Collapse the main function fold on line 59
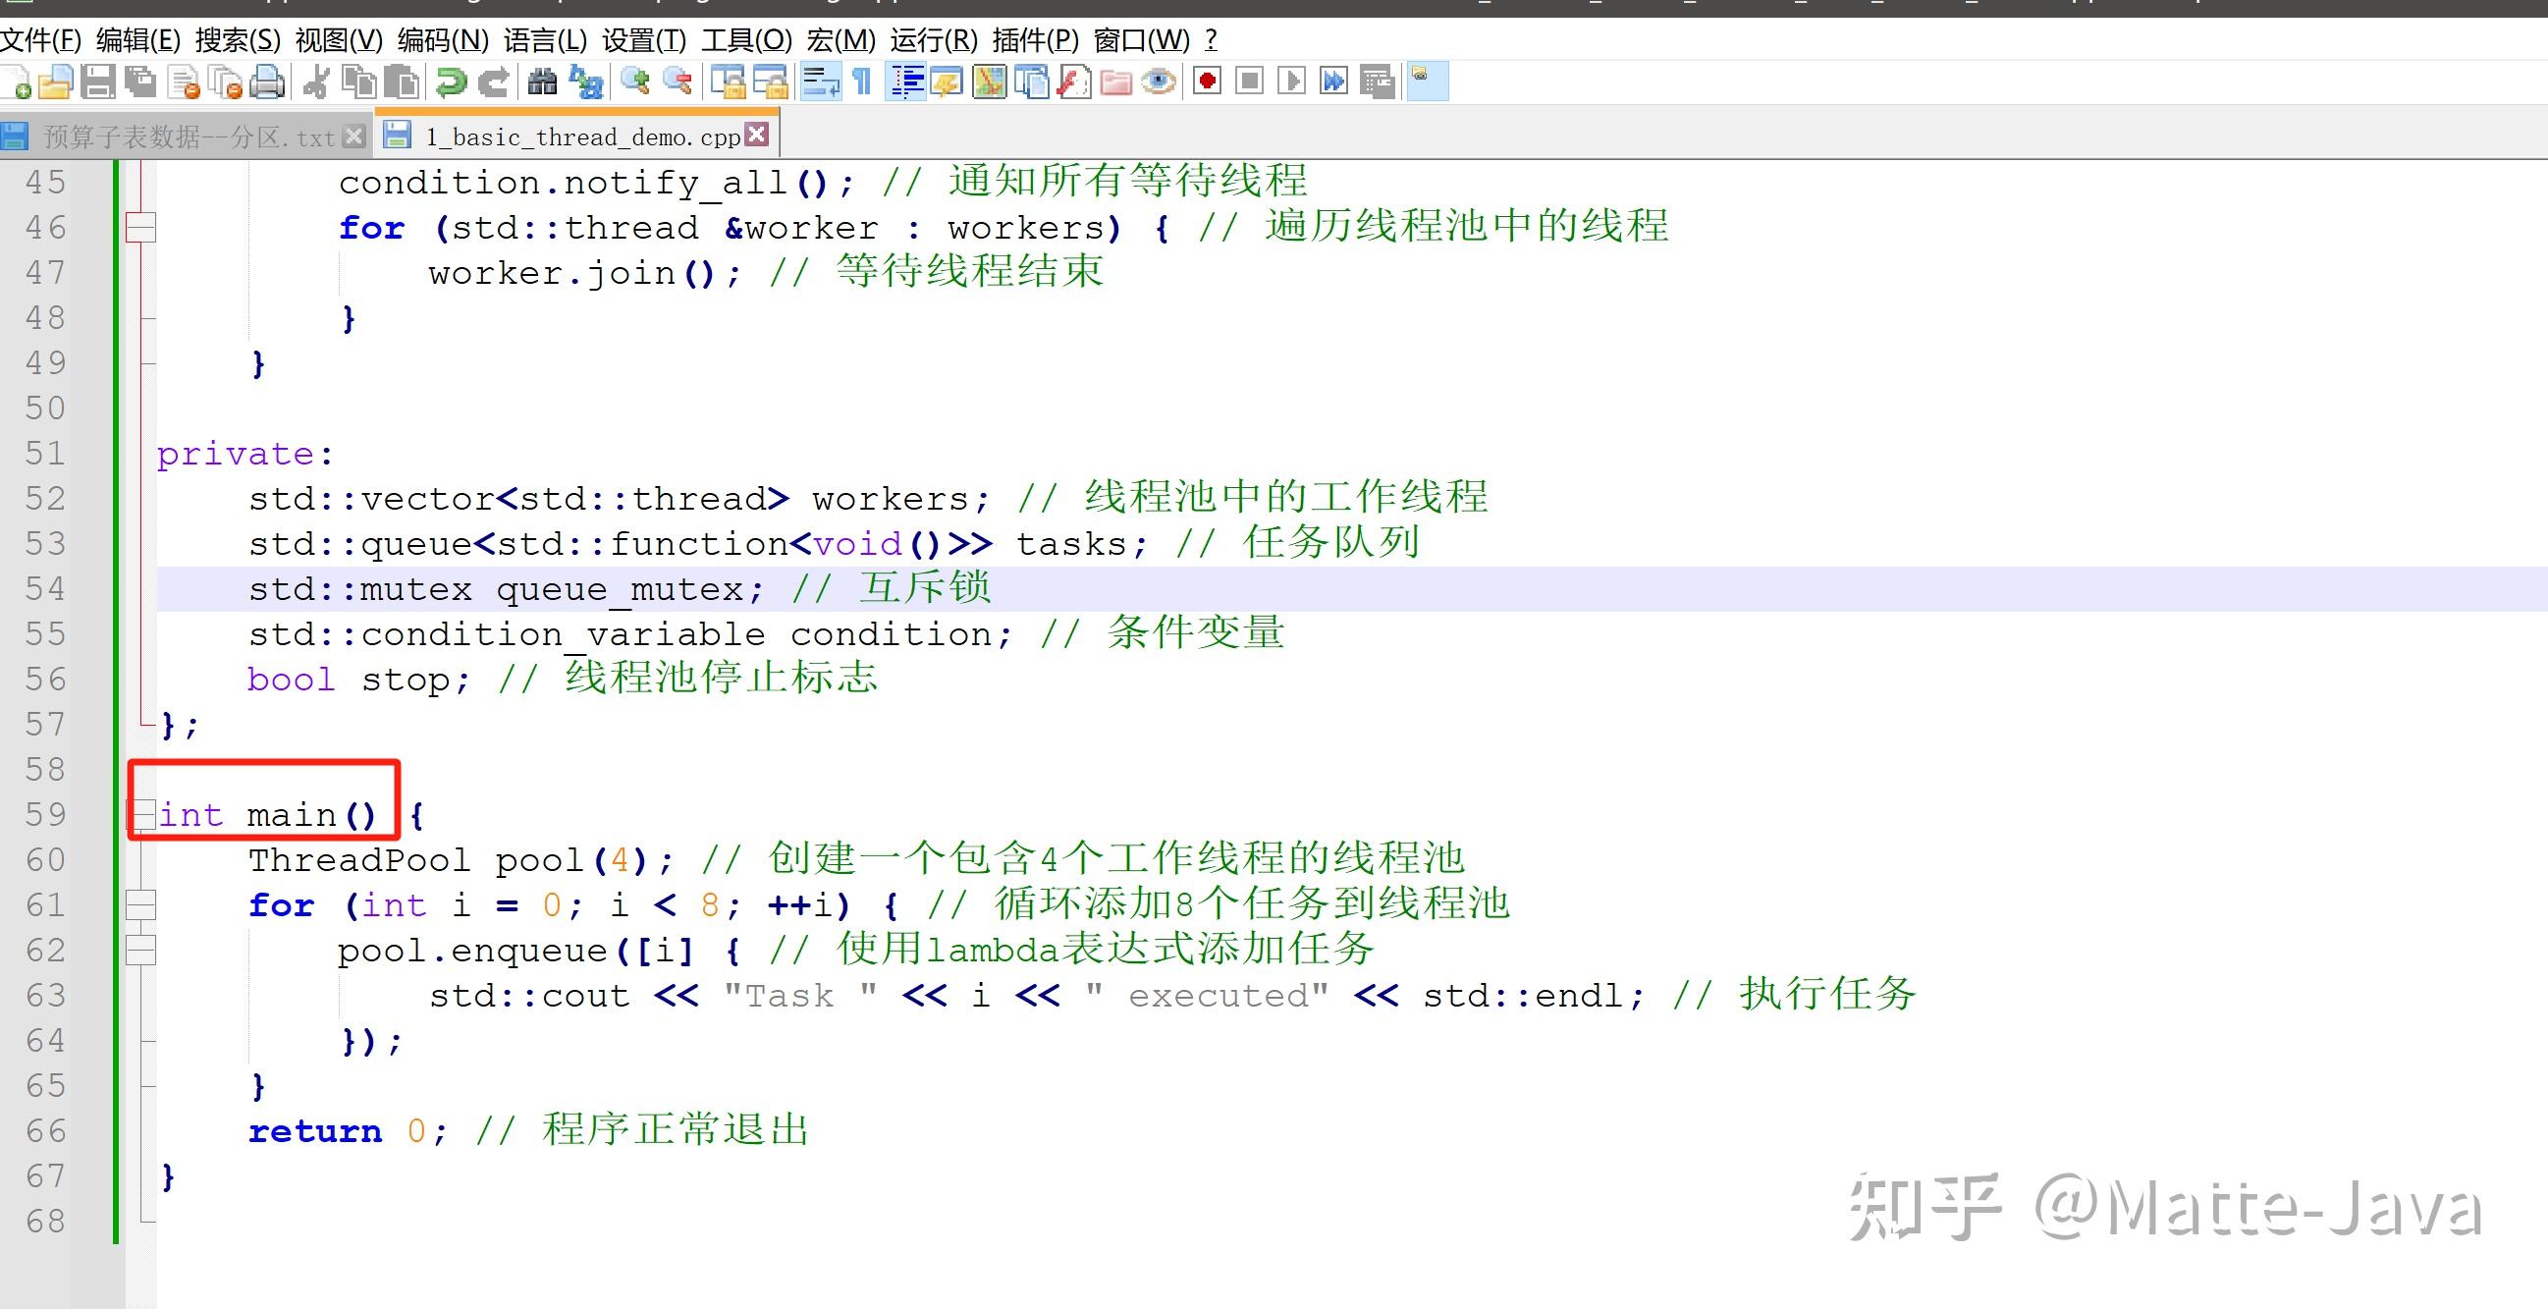The width and height of the screenshot is (2548, 1309). tap(141, 814)
